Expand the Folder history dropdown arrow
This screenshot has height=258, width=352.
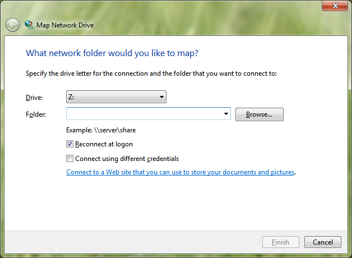pos(226,114)
